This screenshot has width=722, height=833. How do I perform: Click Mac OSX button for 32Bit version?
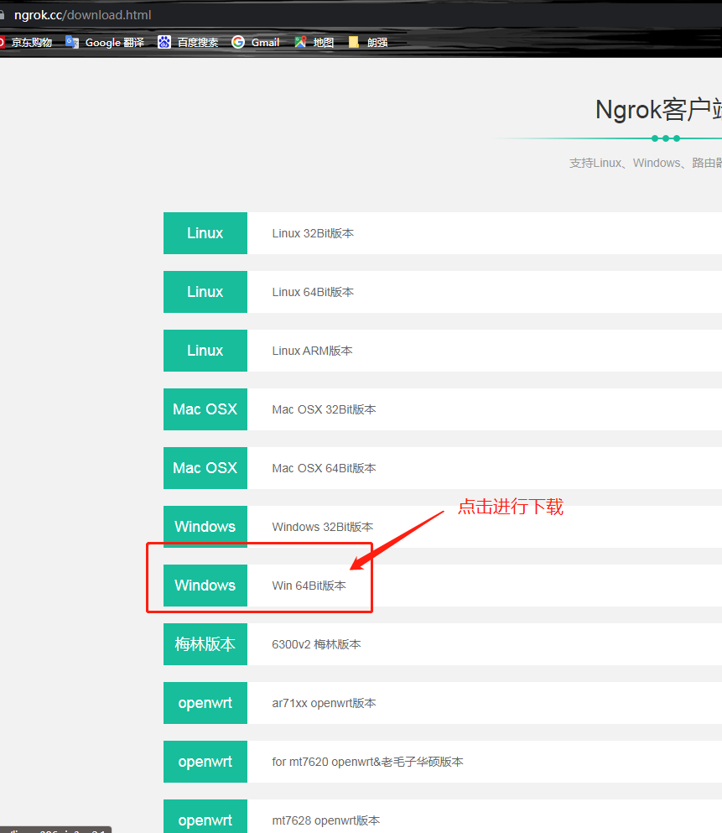pyautogui.click(x=205, y=409)
